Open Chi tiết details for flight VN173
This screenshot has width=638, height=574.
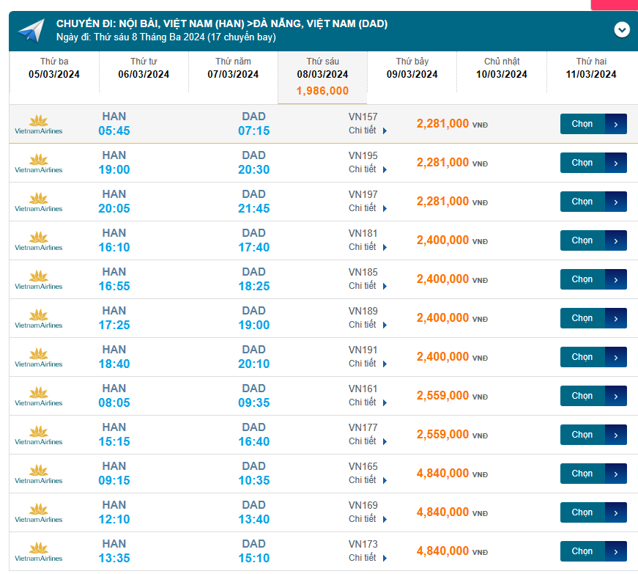point(367,558)
